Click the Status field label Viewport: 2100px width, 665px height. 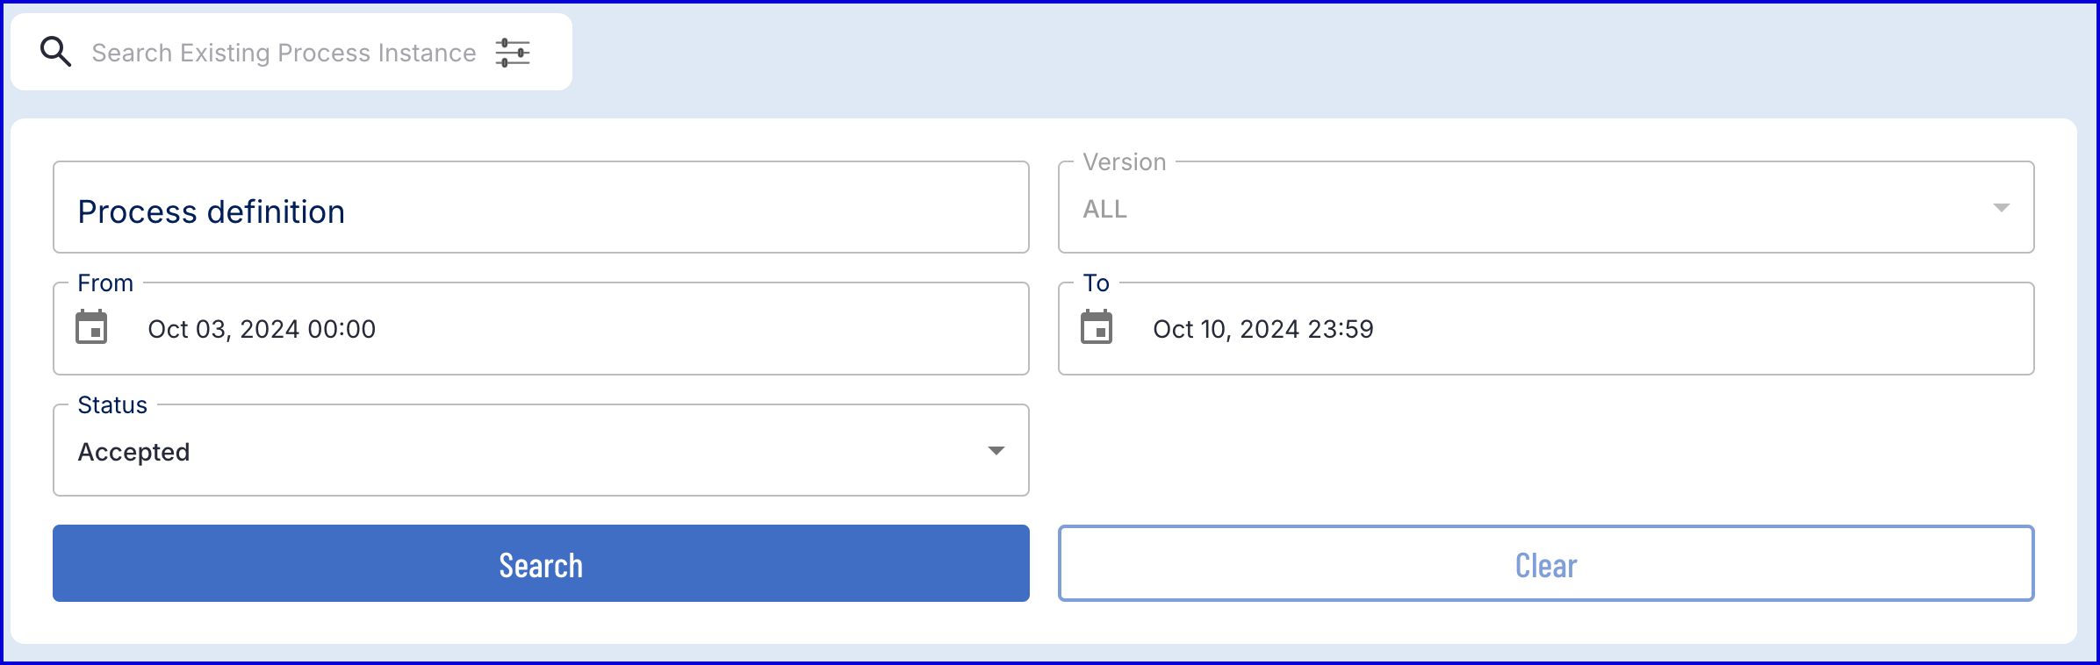112,405
